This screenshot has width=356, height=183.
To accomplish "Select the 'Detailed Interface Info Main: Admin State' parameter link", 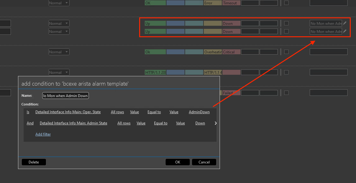I will (x=73, y=123).
